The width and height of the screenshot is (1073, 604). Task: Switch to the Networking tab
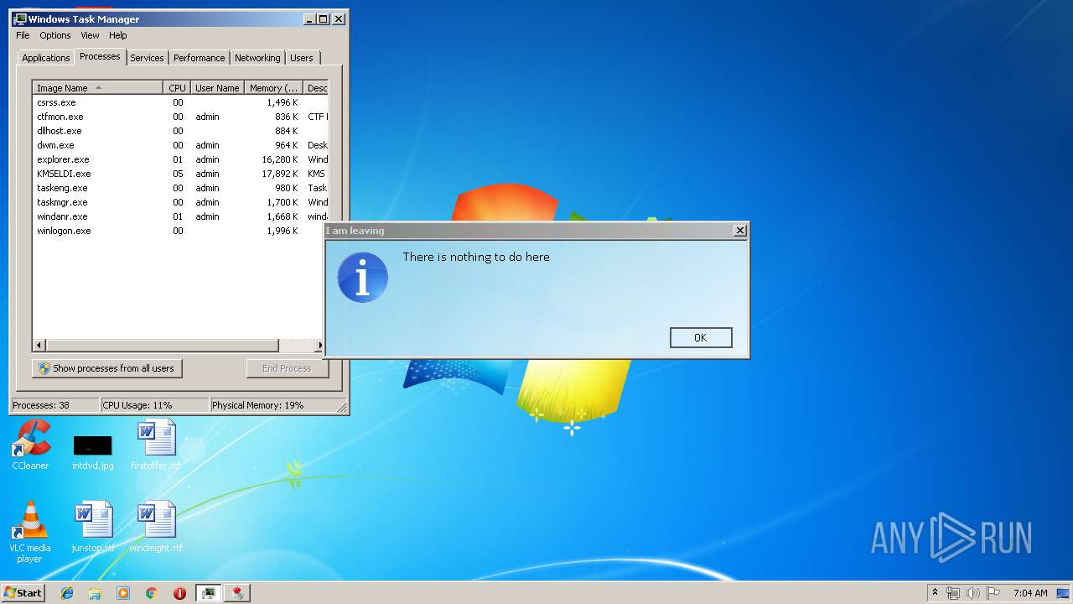pos(257,58)
